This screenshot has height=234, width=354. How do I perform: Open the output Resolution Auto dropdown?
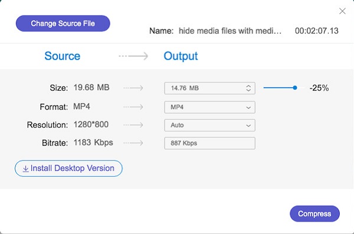(209, 125)
